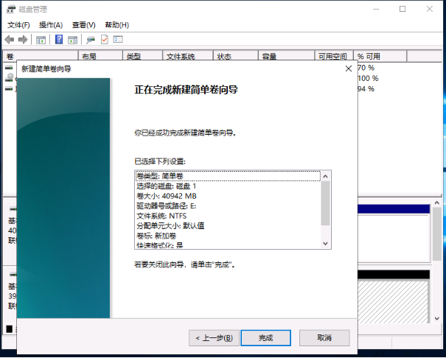This screenshot has height=358, width=446.
Task: Show/hide action pane toolbar icon
Action: (x=72, y=40)
